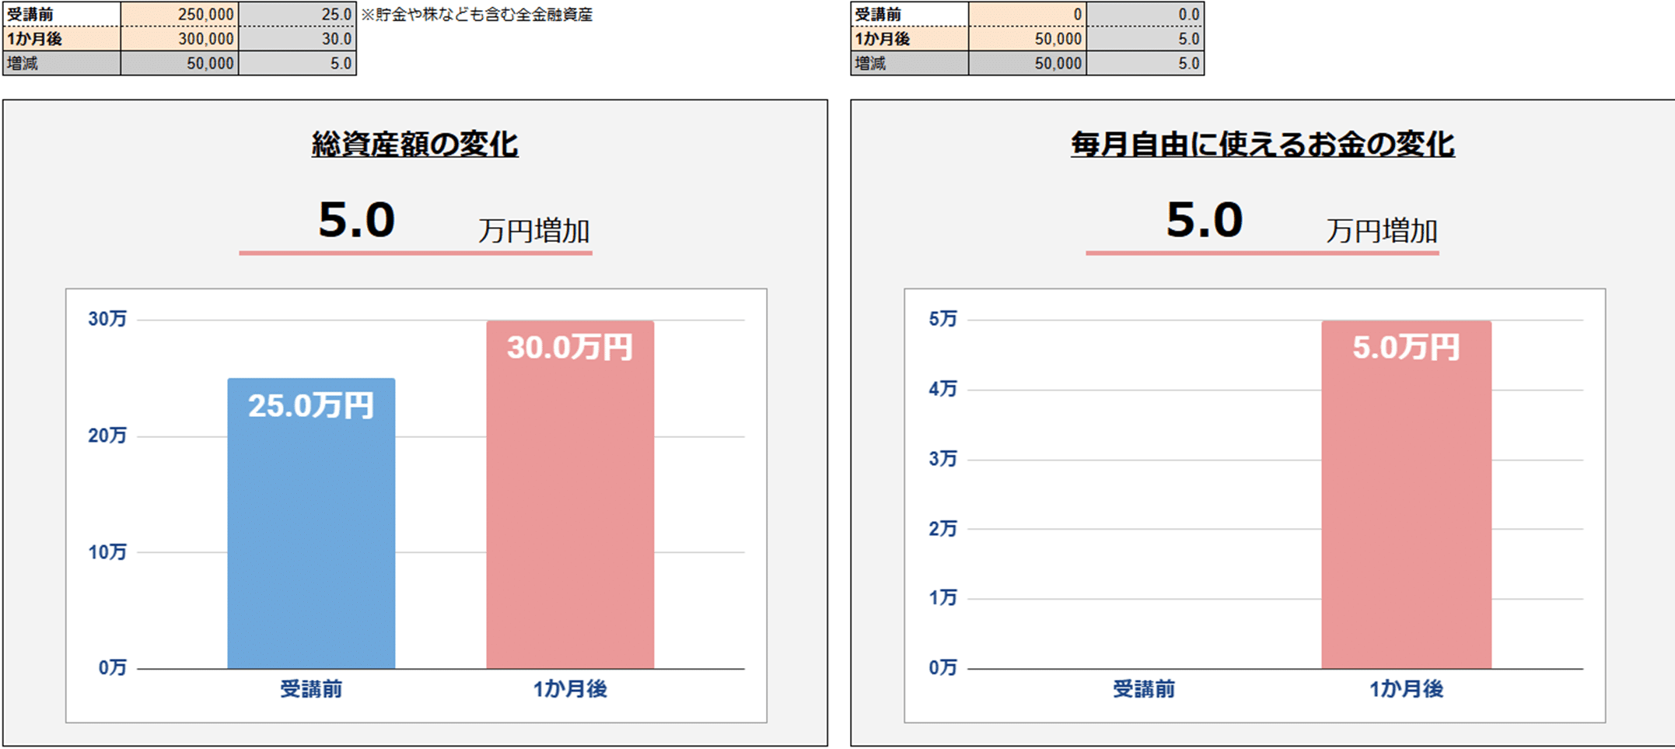Image resolution: width=1675 pixels, height=749 pixels.
Task: Select the cell containing 250,000
Action: pos(180,14)
